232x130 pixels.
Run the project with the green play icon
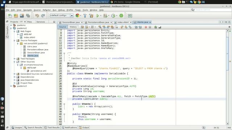point(98,16)
